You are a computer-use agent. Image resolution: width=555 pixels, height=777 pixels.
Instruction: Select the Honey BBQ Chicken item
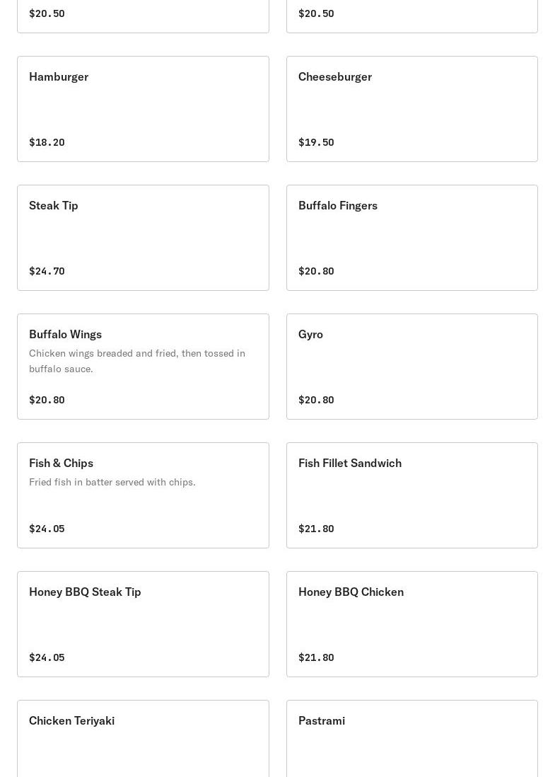(412, 624)
